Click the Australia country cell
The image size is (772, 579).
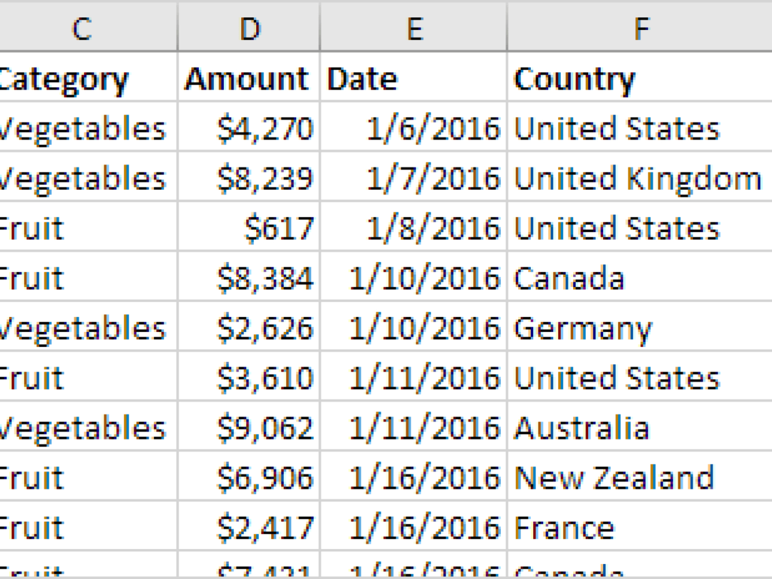coord(582,428)
